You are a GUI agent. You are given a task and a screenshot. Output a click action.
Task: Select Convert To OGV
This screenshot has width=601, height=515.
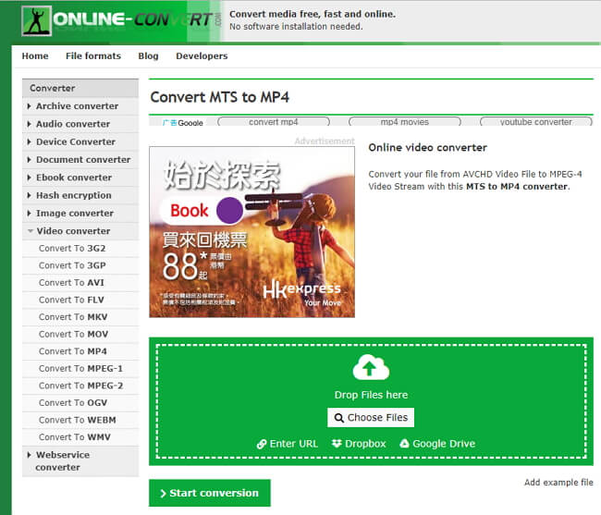pyautogui.click(x=80, y=403)
